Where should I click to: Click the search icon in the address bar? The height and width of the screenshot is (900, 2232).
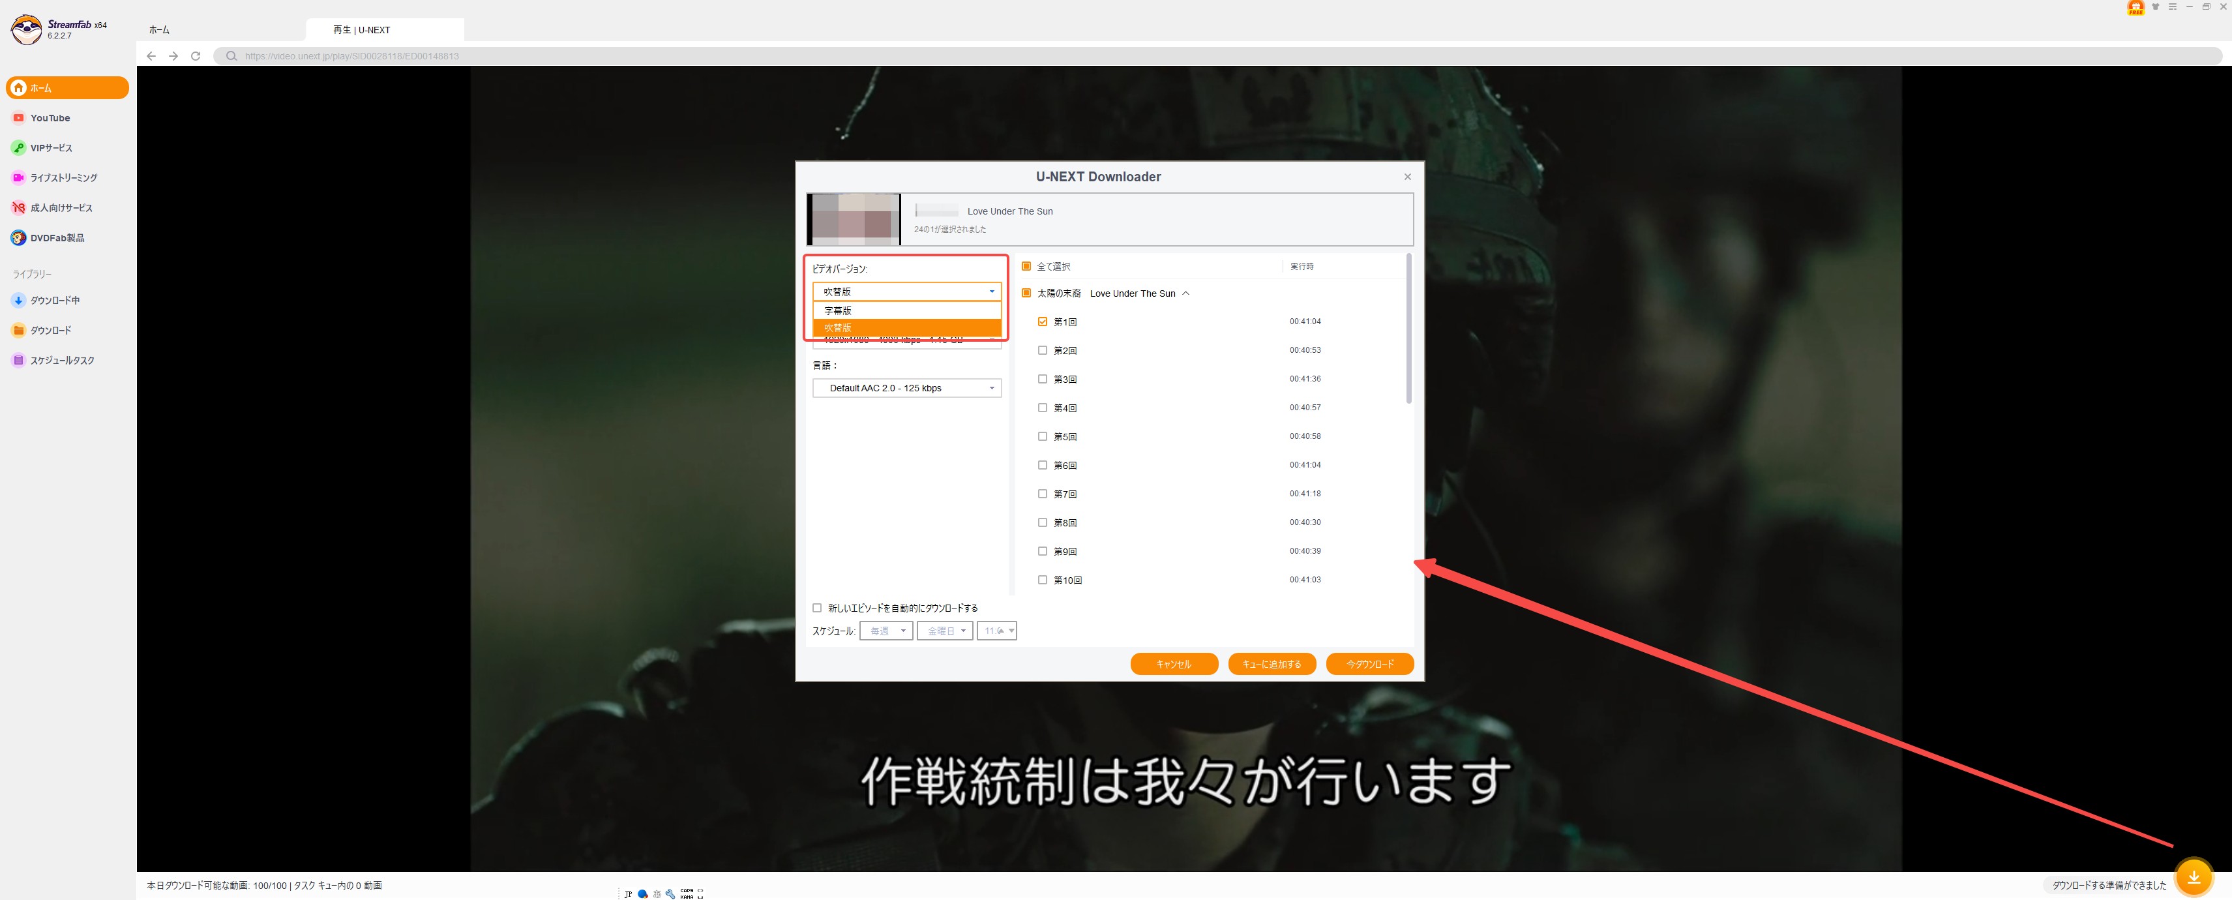(231, 55)
